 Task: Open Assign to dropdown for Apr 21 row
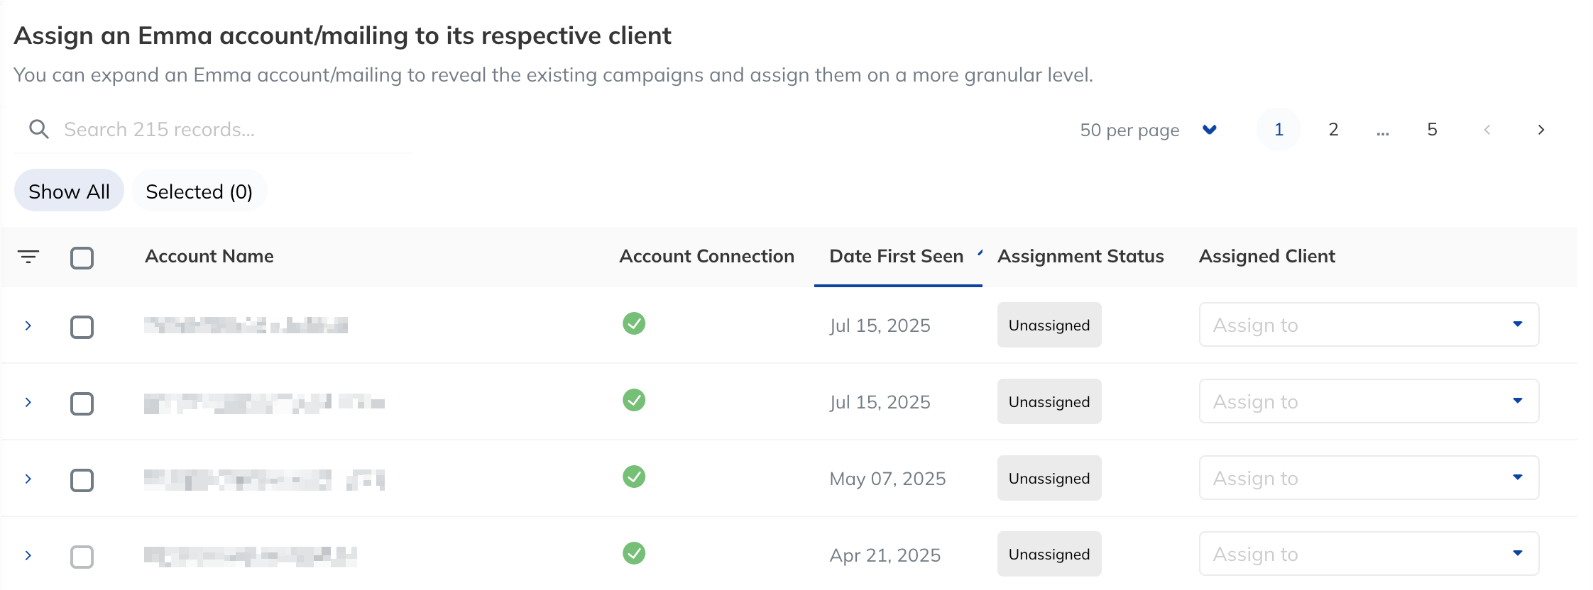point(1369,554)
